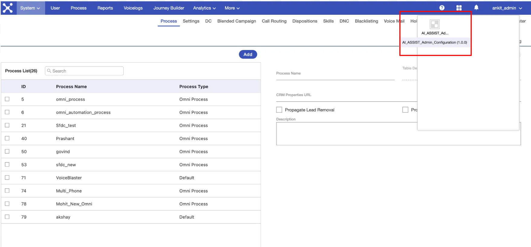The width and height of the screenshot is (531, 247).
Task: Click the search magnifier icon
Action: click(49, 71)
